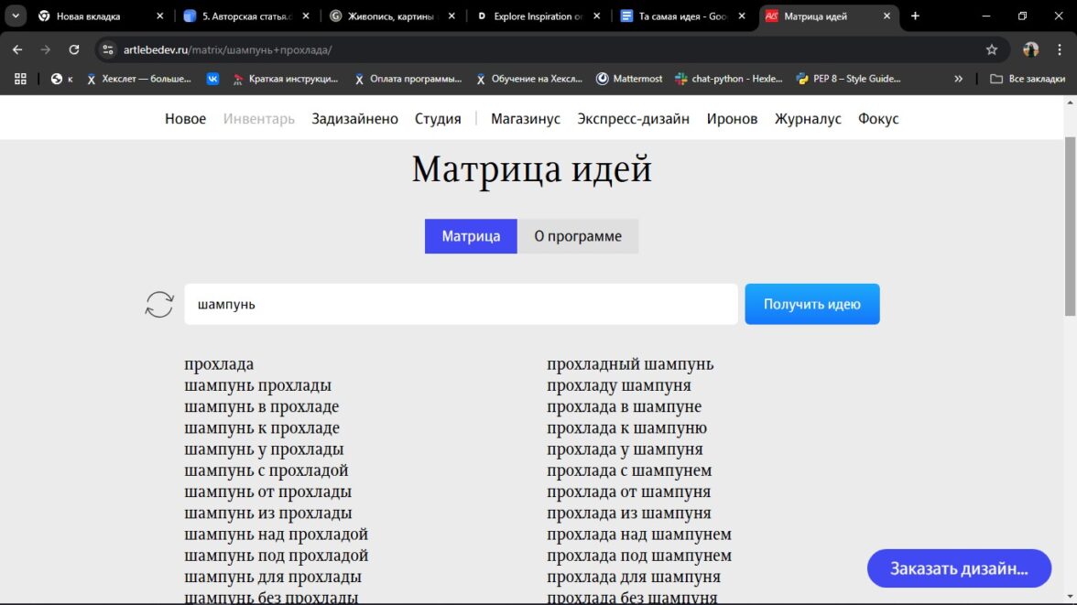This screenshot has height=605, width=1077.
Task: Click the refresh arrows icon beside search field
Action: 159,304
